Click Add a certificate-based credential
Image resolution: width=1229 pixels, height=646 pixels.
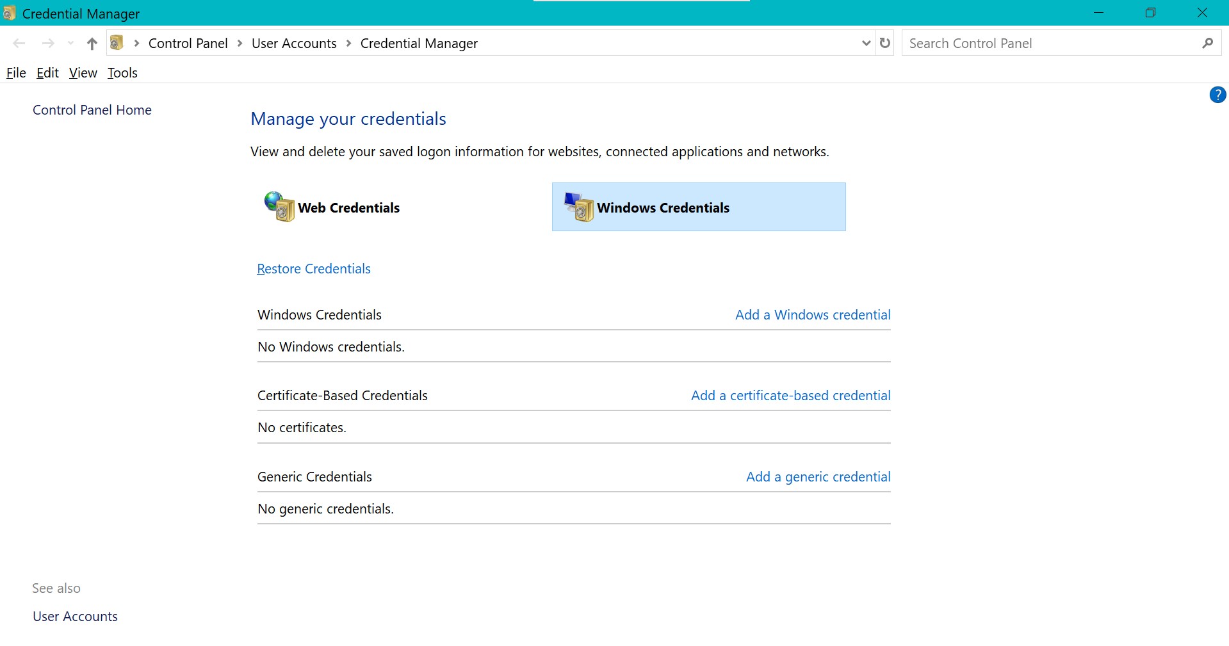coord(791,396)
